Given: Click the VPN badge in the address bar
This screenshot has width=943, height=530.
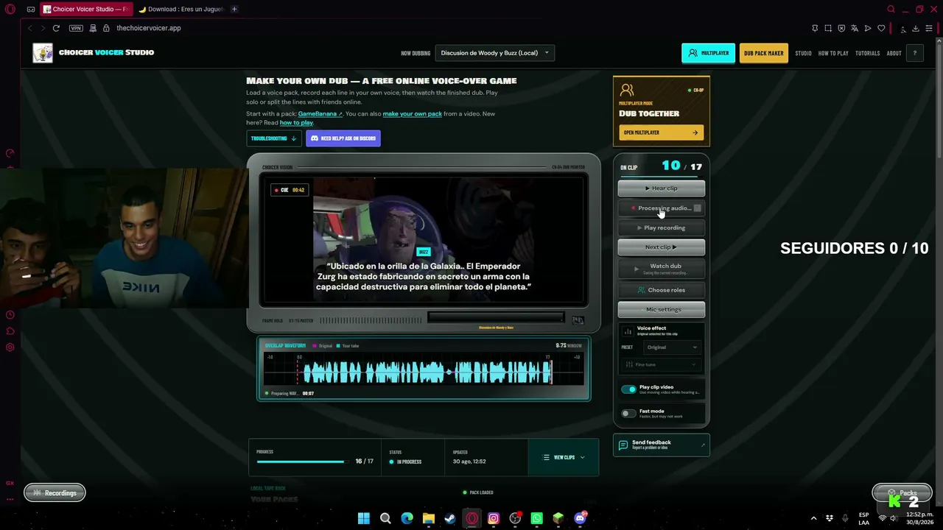Looking at the screenshot, I should [x=76, y=28].
